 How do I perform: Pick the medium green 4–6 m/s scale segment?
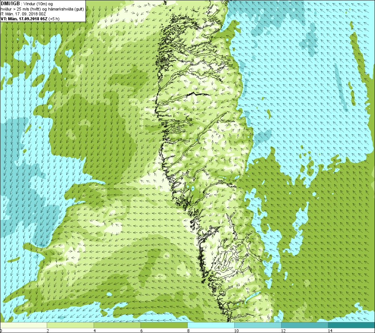click(117, 325)
